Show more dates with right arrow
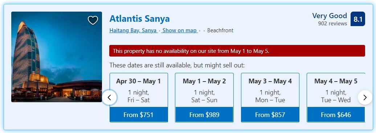376x133 pixels. click(365, 97)
